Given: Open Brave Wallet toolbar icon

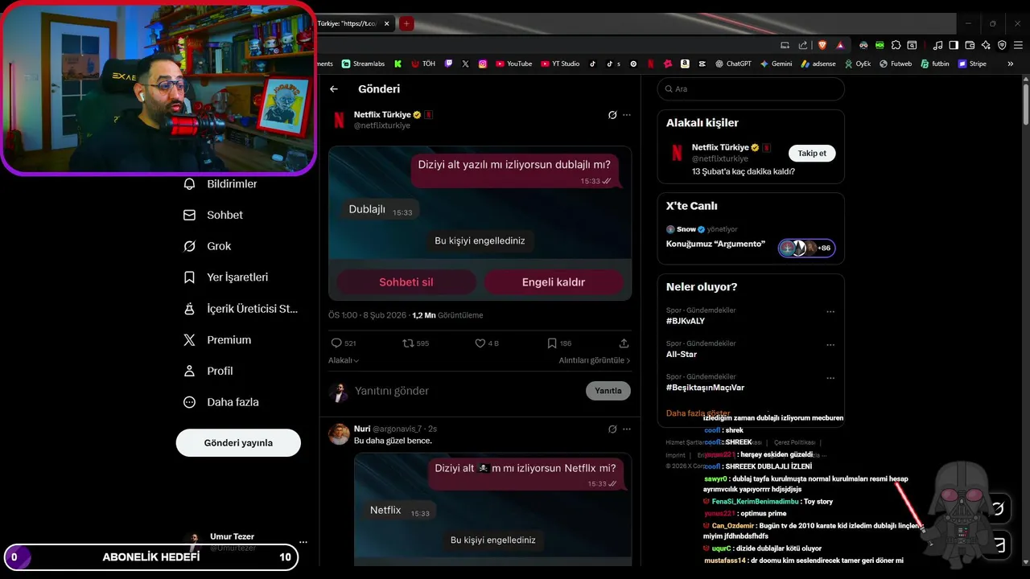Looking at the screenshot, I should pos(970,45).
